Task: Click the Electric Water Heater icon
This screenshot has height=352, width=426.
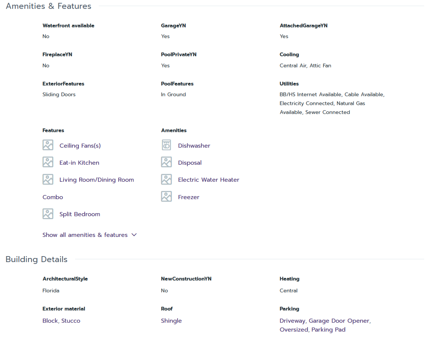Action: pos(166,180)
